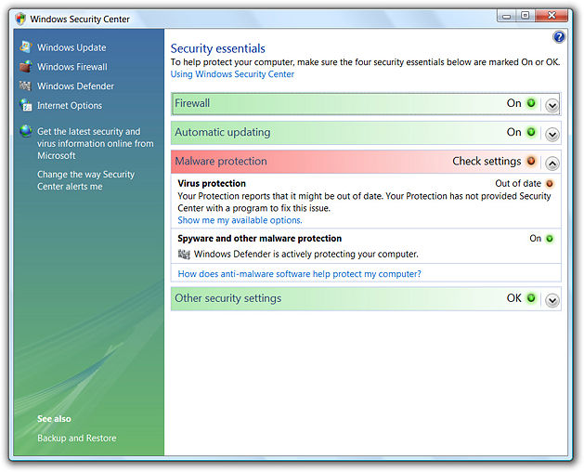584x472 pixels.
Task: Open the anti-malware software help link
Action: (299, 274)
